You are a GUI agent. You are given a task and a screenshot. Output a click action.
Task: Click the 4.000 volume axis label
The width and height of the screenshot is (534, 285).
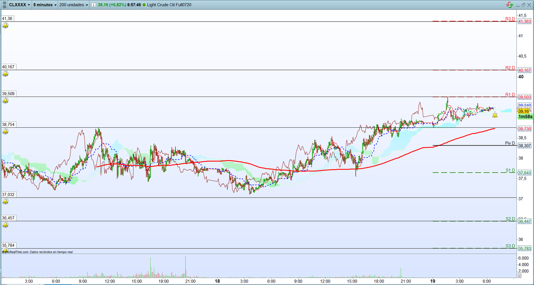pos(523,264)
